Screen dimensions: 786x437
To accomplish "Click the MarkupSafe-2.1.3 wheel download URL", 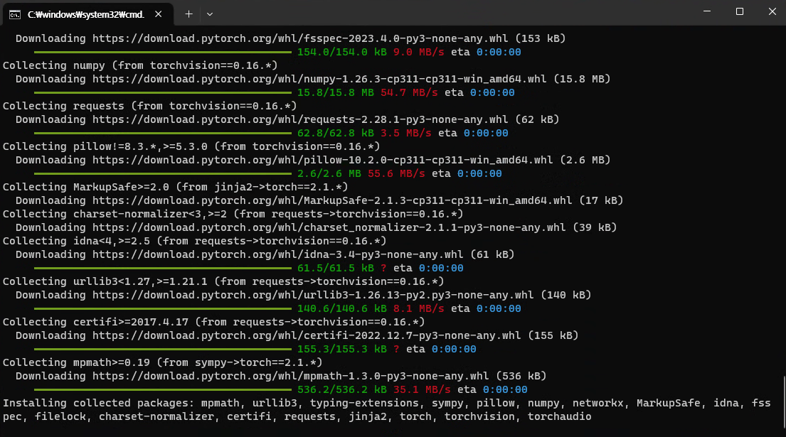I will pyautogui.click(x=332, y=200).
